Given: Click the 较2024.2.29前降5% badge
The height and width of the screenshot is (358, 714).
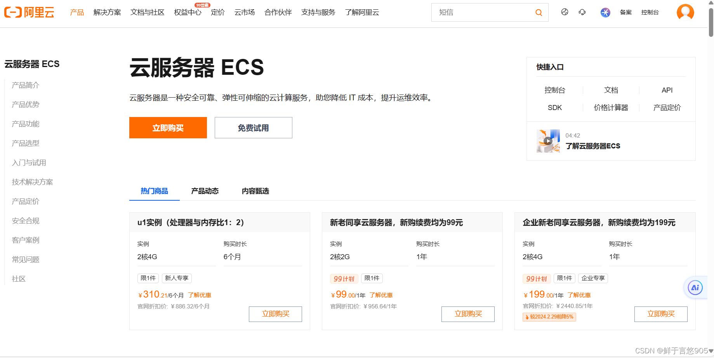Looking at the screenshot, I should 549,317.
